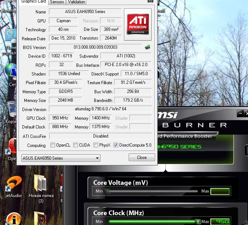
Task: Click the default Memory value 1375 MHz
Action: 101,127
